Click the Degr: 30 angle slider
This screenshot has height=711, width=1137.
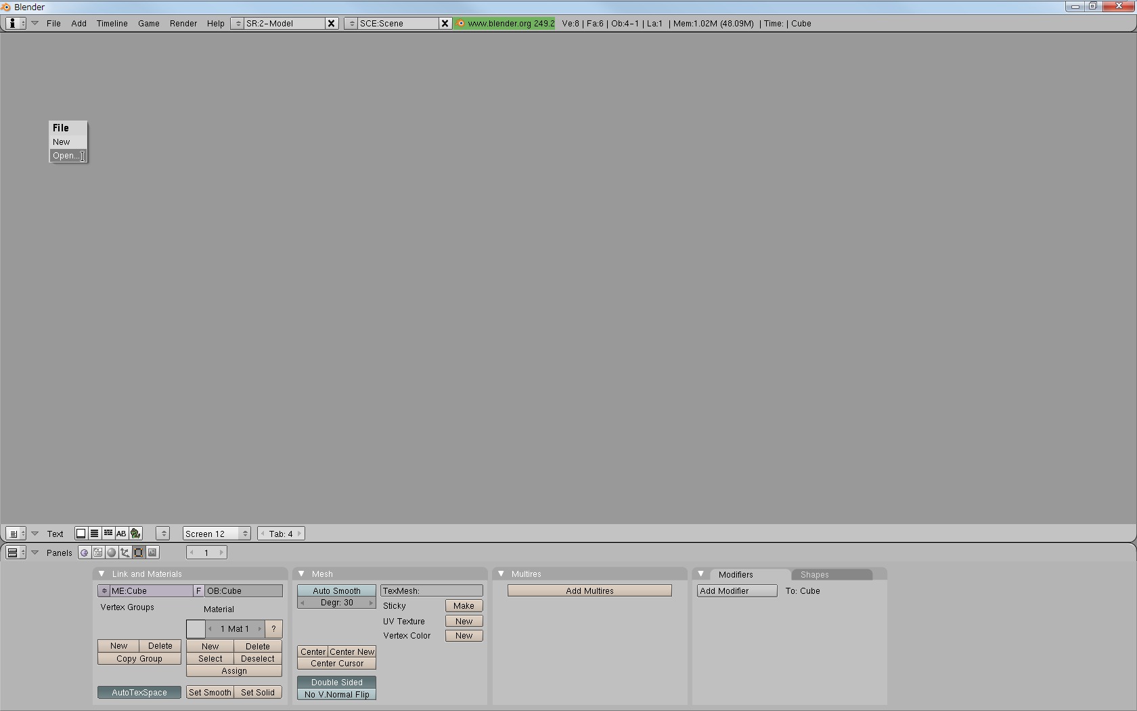(x=336, y=603)
